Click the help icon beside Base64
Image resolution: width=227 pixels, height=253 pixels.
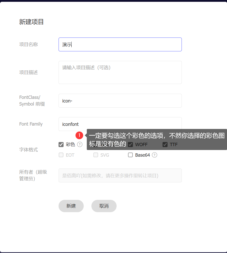tap(154, 155)
